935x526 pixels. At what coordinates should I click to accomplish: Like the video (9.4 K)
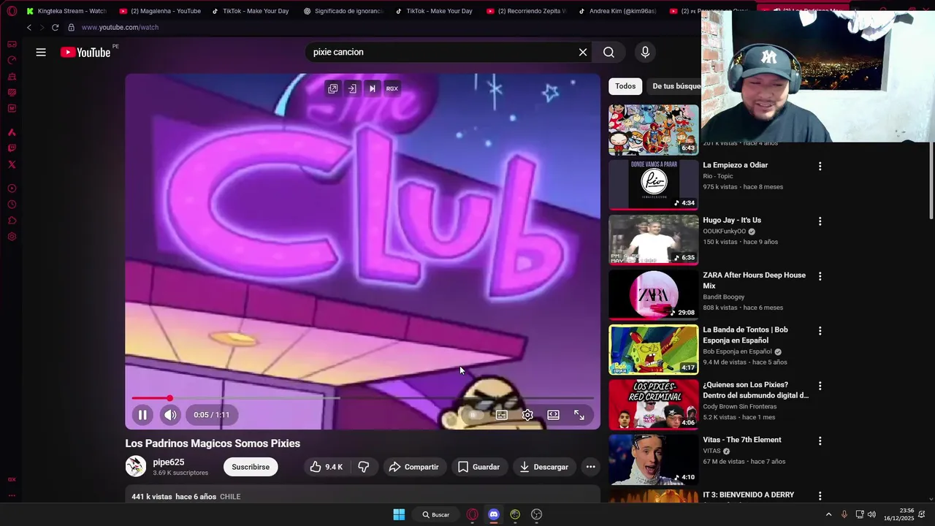coord(327,467)
